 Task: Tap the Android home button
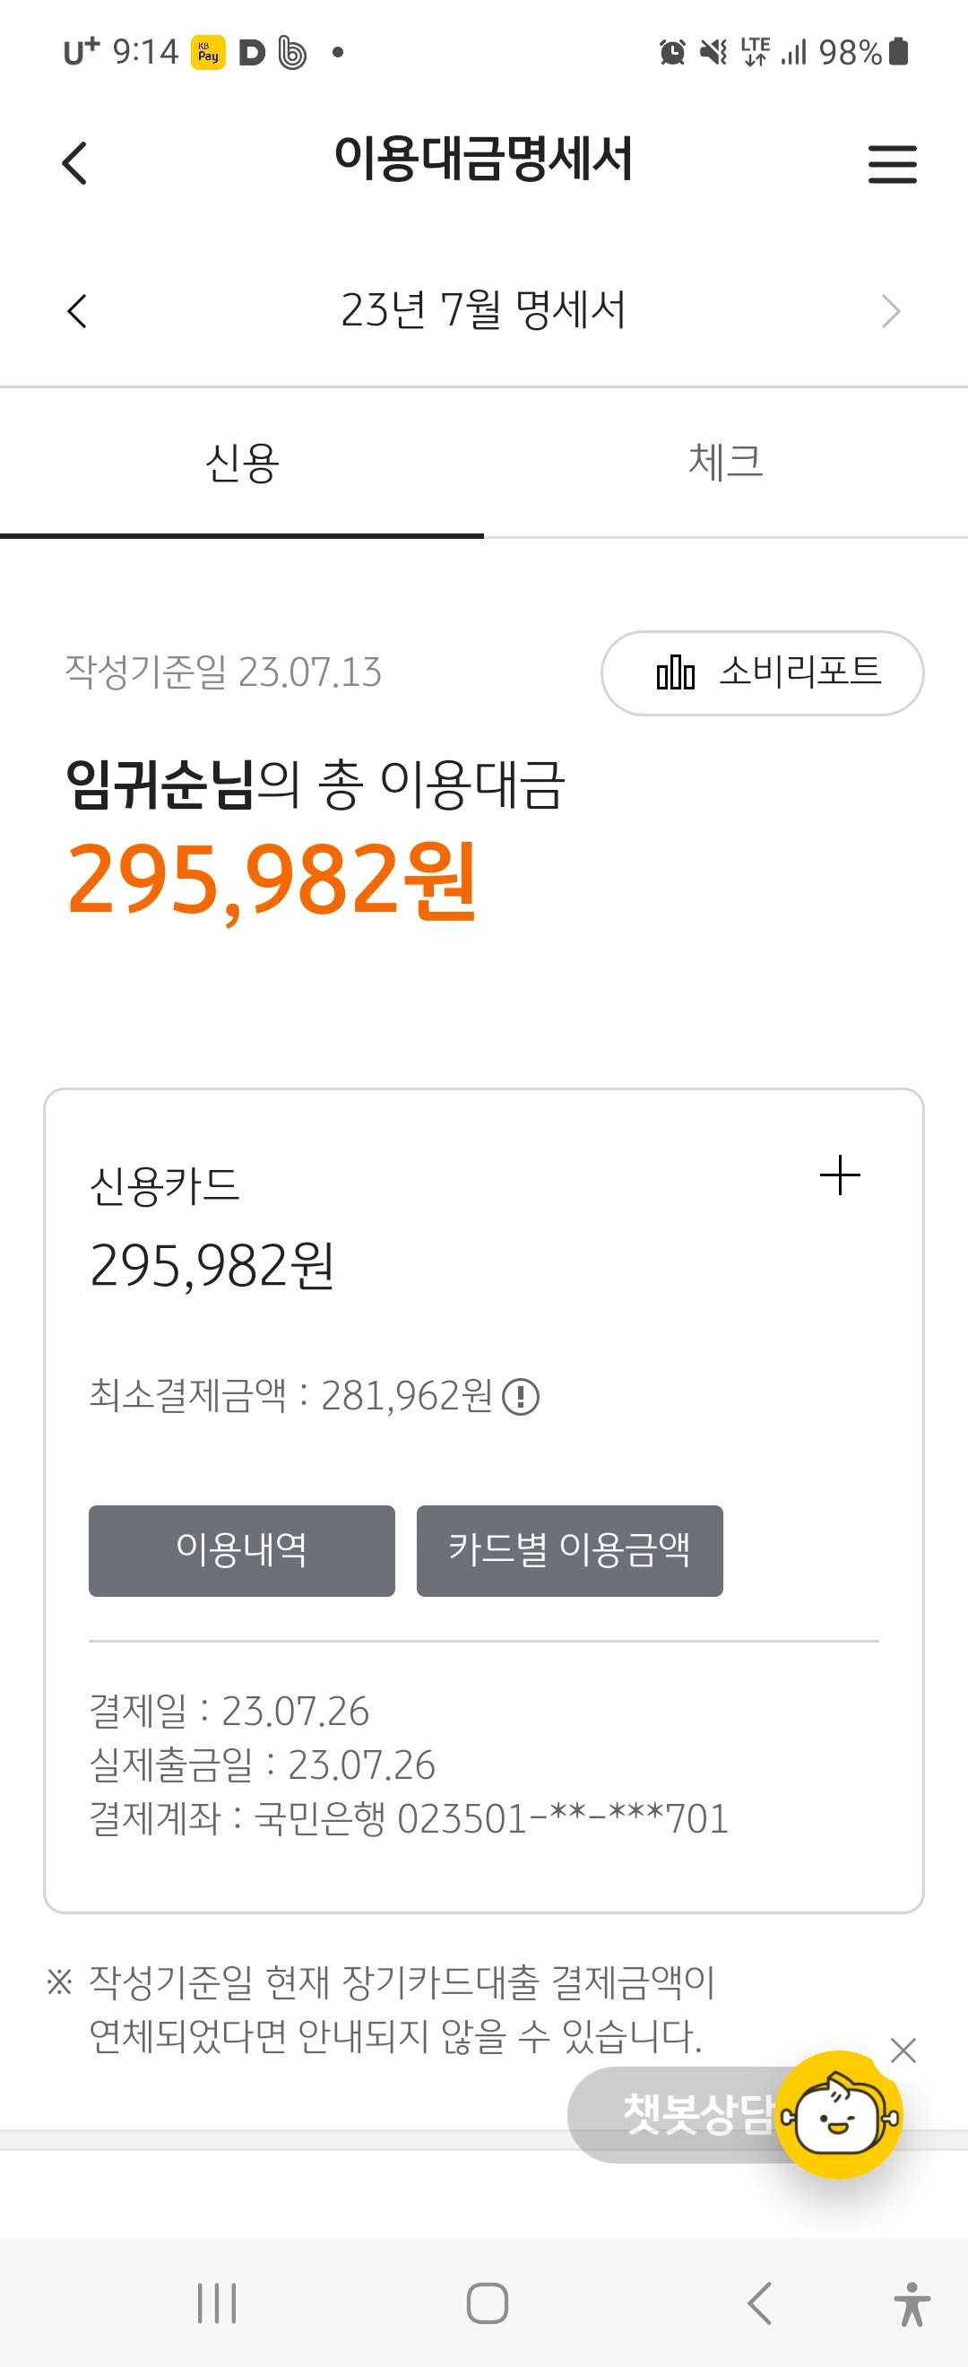487,2302
